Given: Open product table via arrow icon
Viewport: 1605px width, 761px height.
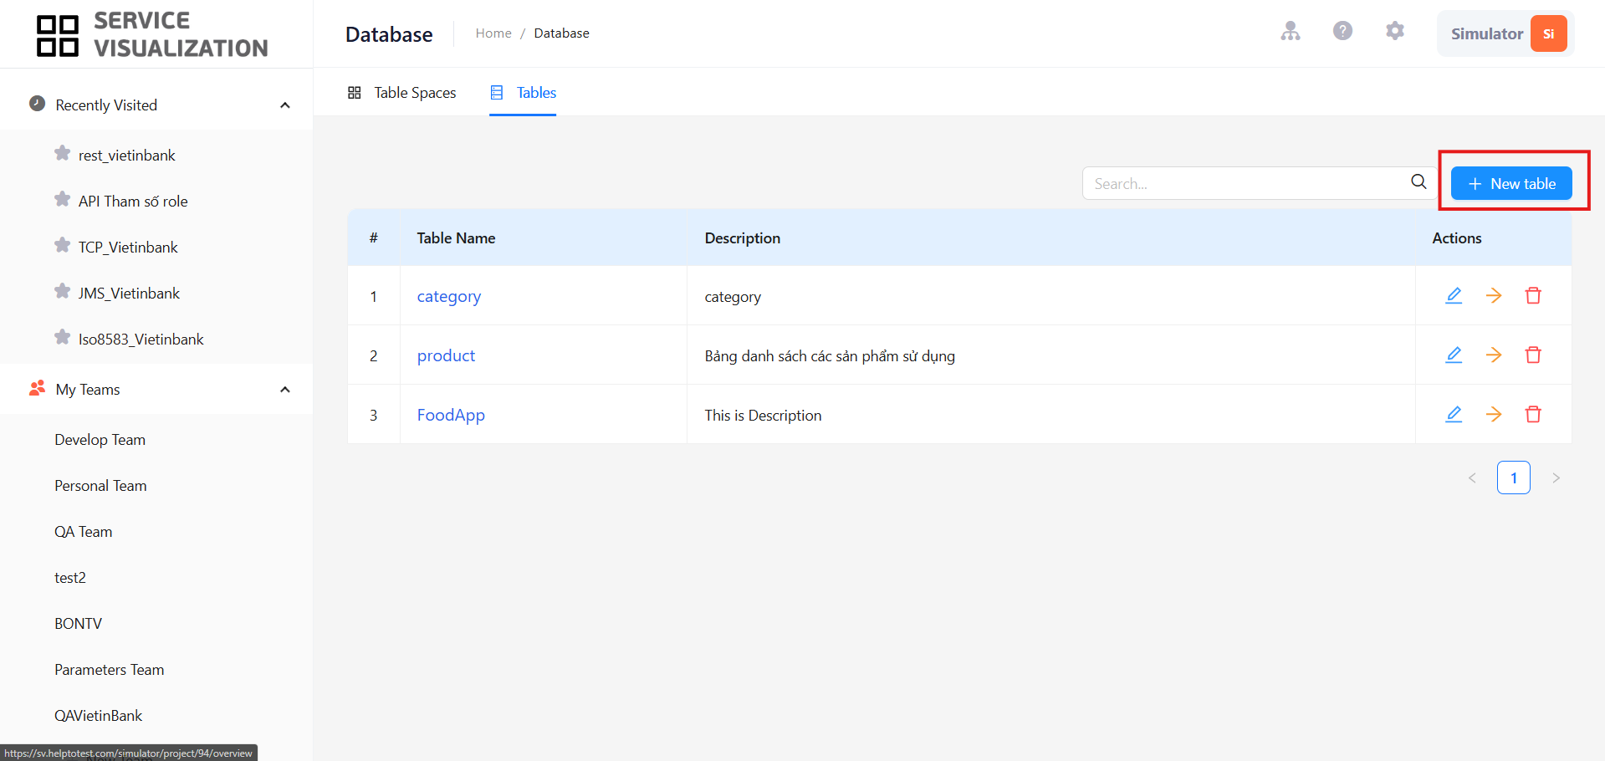Looking at the screenshot, I should [1494, 355].
